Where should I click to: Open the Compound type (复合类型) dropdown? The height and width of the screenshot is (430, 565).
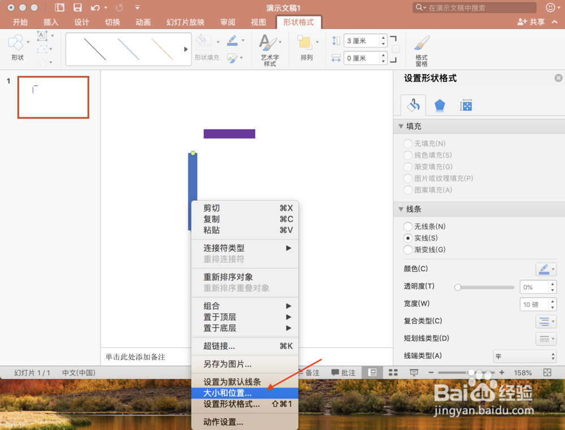coord(546,321)
